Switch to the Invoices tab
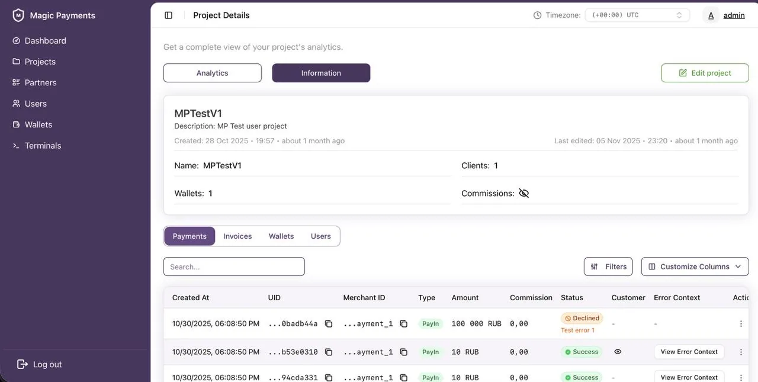Screen dimensions: 758x382 [x=237, y=236]
